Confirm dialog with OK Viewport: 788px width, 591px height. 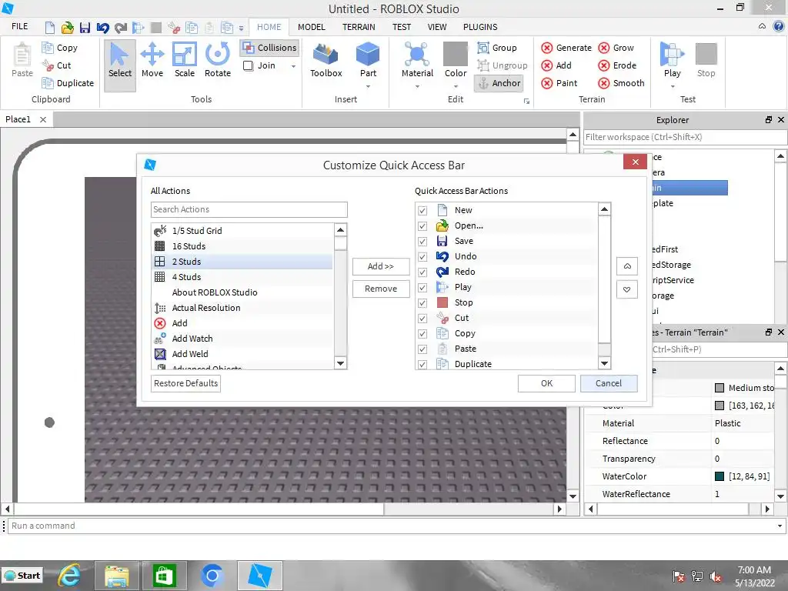[546, 383]
